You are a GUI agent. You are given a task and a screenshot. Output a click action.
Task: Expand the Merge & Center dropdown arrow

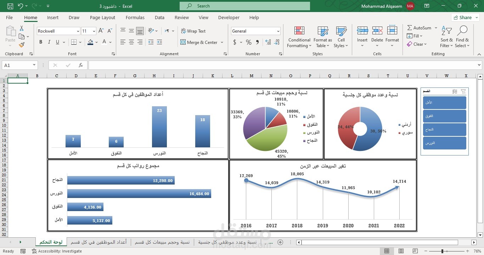222,42
